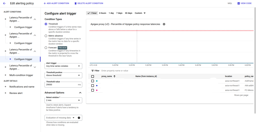The height and width of the screenshot is (132, 256).
Task: Open the selected Configure trigger item
Action: point(23,59)
